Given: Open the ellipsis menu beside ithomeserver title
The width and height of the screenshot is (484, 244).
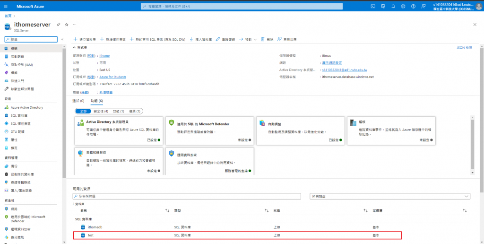Looking at the screenshot, I should point(74,25).
